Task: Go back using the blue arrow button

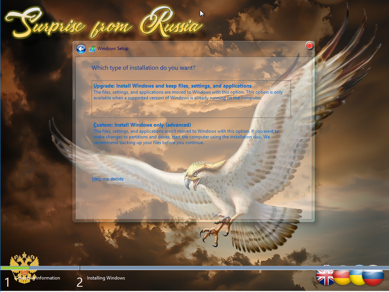Action: tap(81, 49)
